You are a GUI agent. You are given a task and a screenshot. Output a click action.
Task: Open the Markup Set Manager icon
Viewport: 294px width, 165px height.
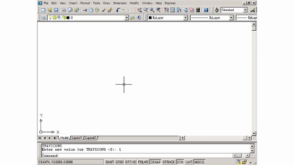coord(192,10)
